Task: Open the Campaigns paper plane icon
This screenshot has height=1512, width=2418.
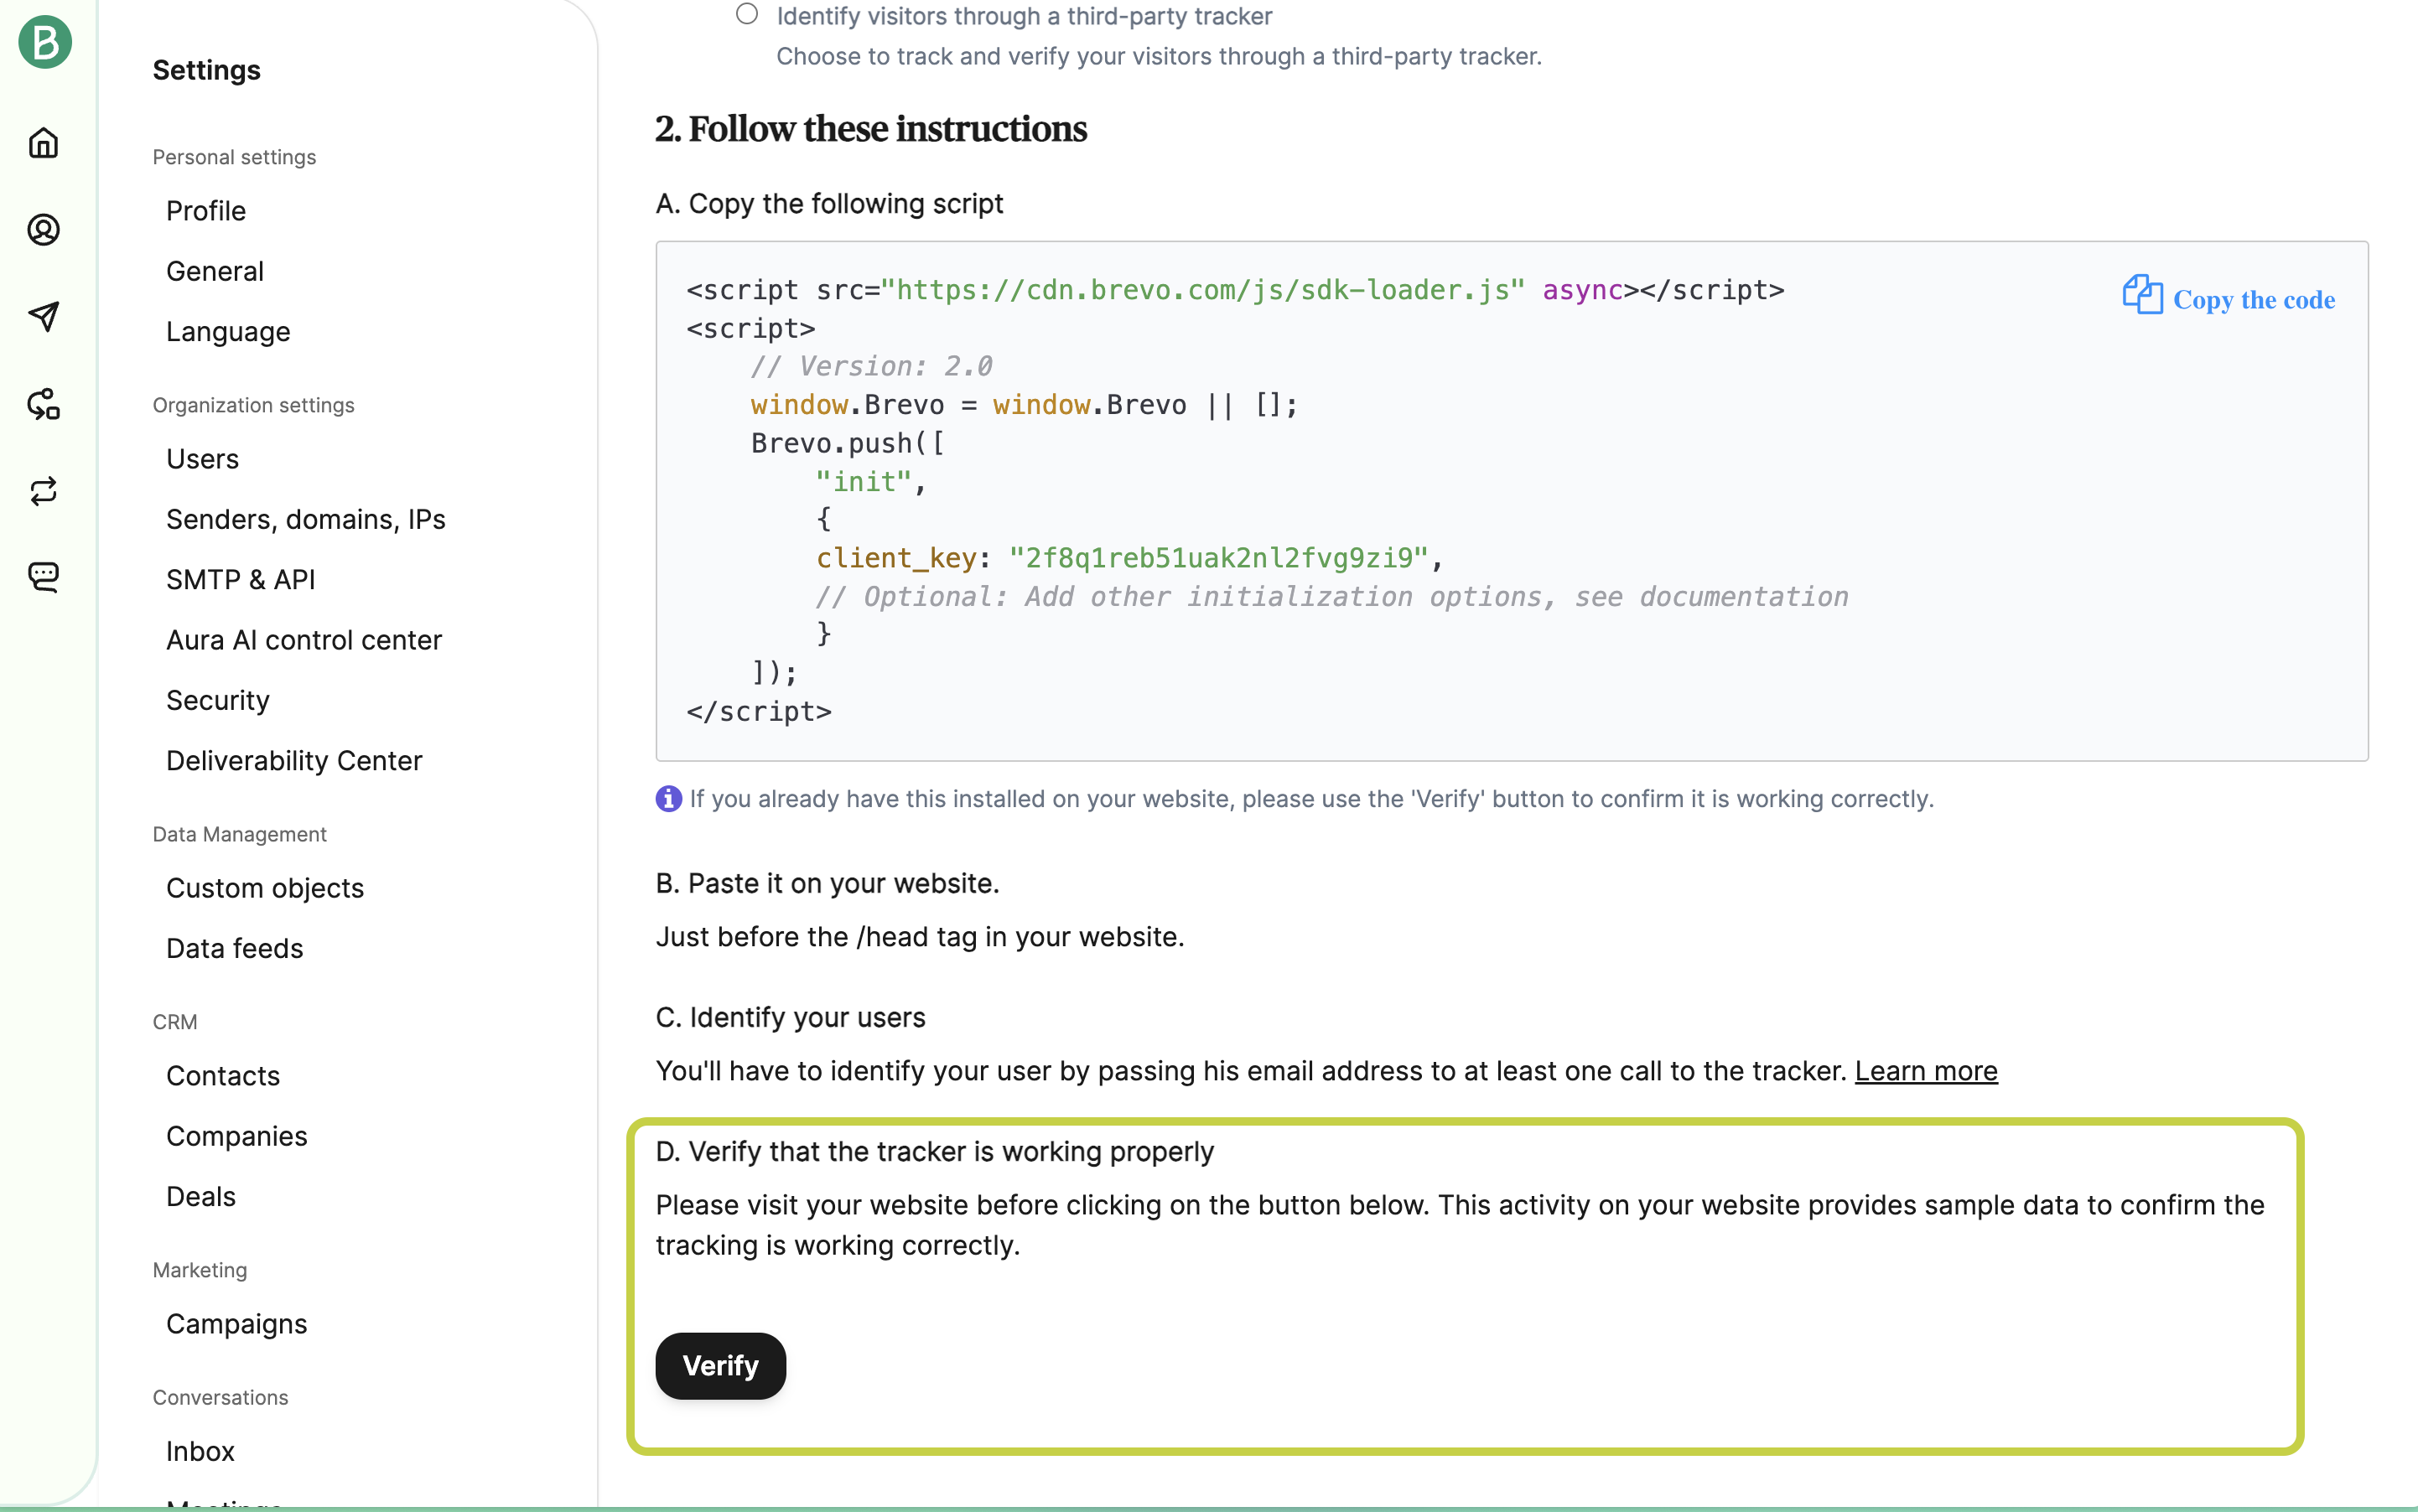Action: tap(43, 317)
